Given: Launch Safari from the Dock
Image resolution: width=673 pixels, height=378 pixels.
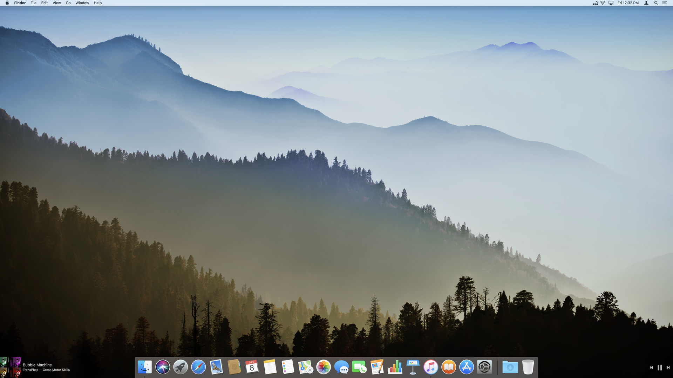Looking at the screenshot, I should 198,367.
